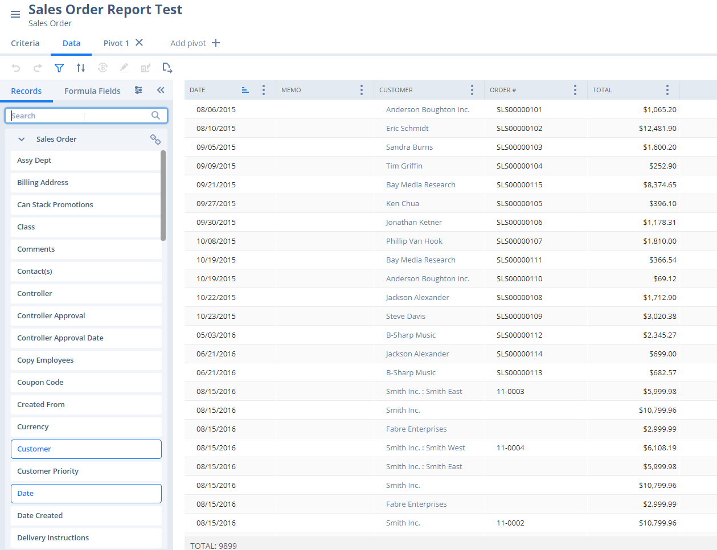The width and height of the screenshot is (717, 550).
Task: Select the Can Stack Promotions field
Action: (x=86, y=205)
